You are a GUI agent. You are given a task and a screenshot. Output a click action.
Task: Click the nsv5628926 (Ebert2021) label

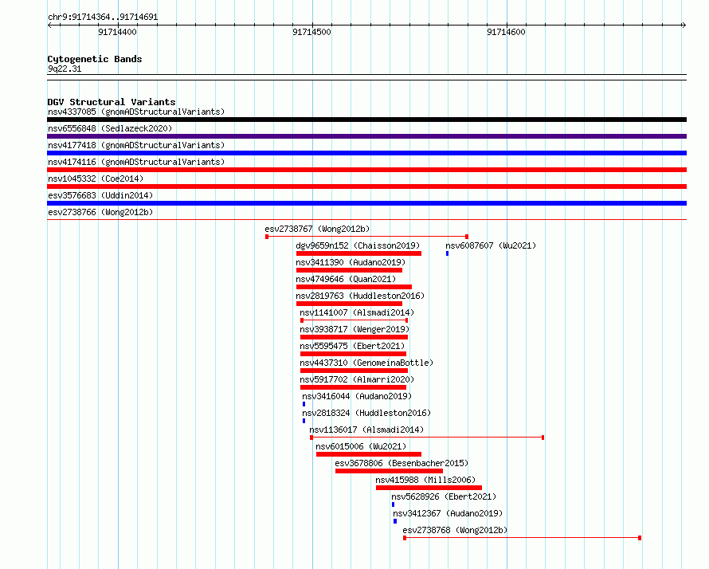tap(444, 496)
